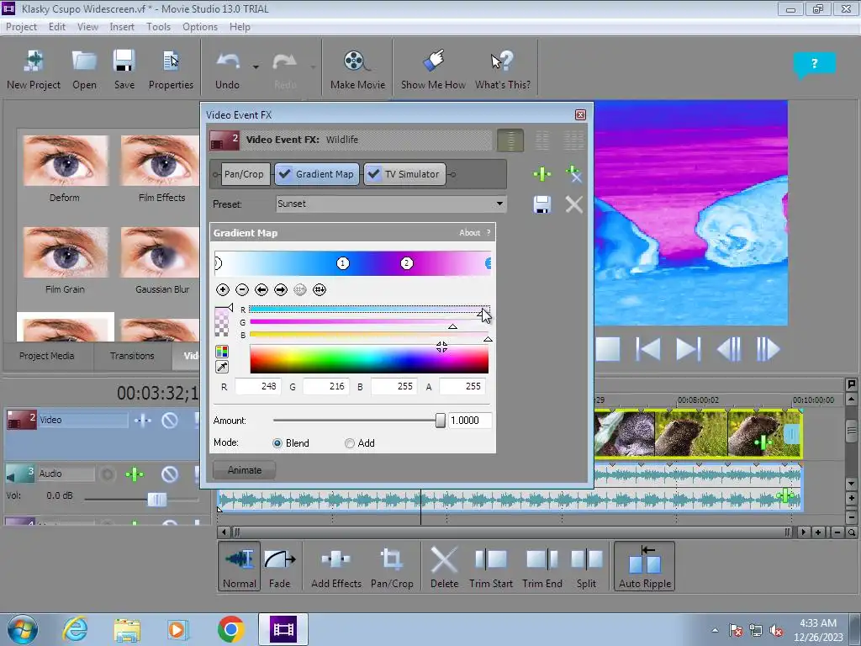Open Pan/Crop from the bottom toolbar

coord(392,566)
